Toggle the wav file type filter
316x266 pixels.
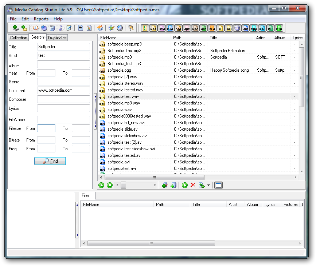pos(229,28)
